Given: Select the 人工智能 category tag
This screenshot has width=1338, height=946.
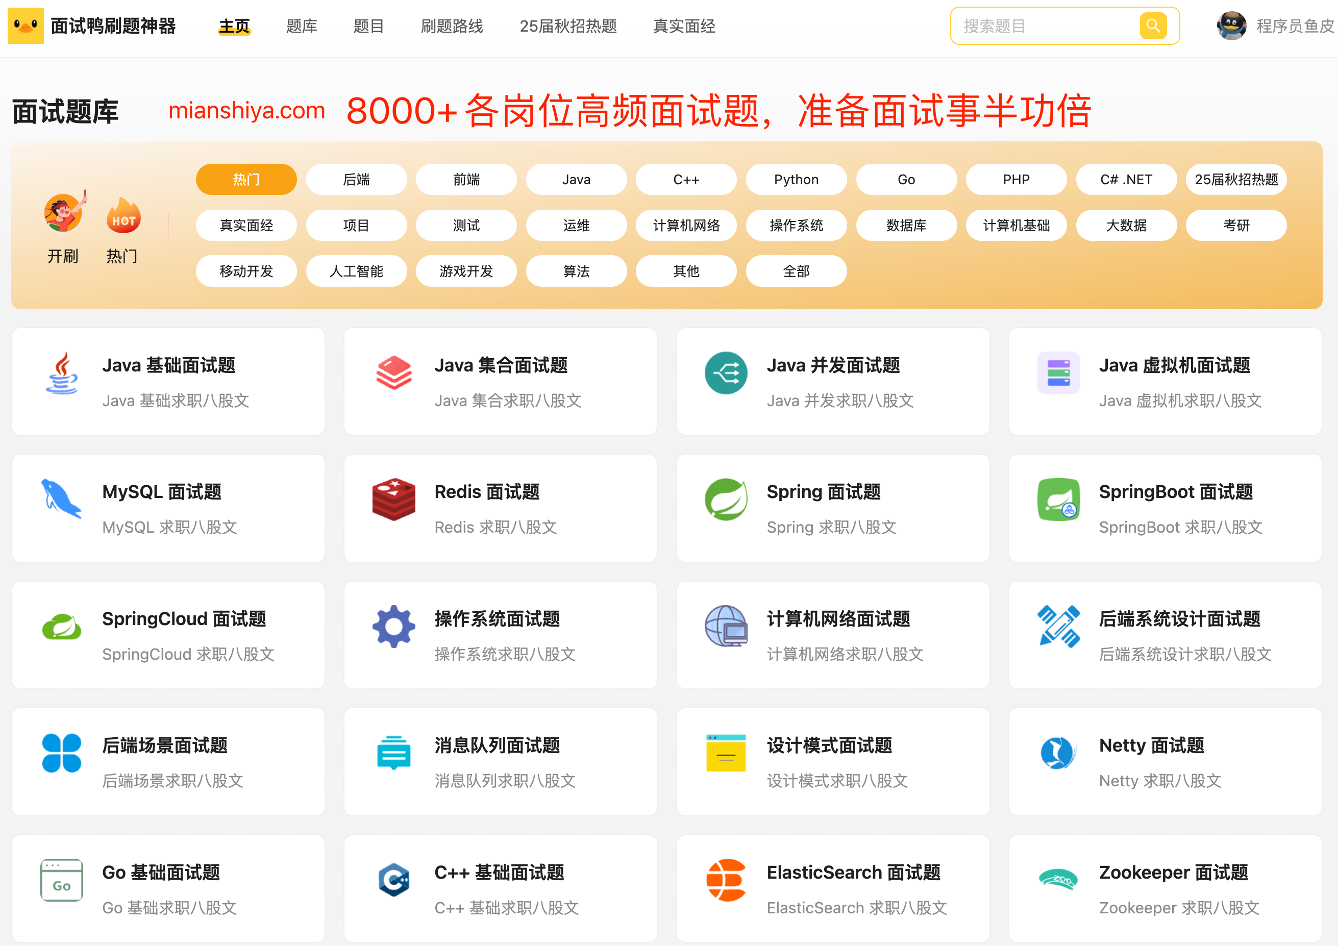Looking at the screenshot, I should pos(356,271).
